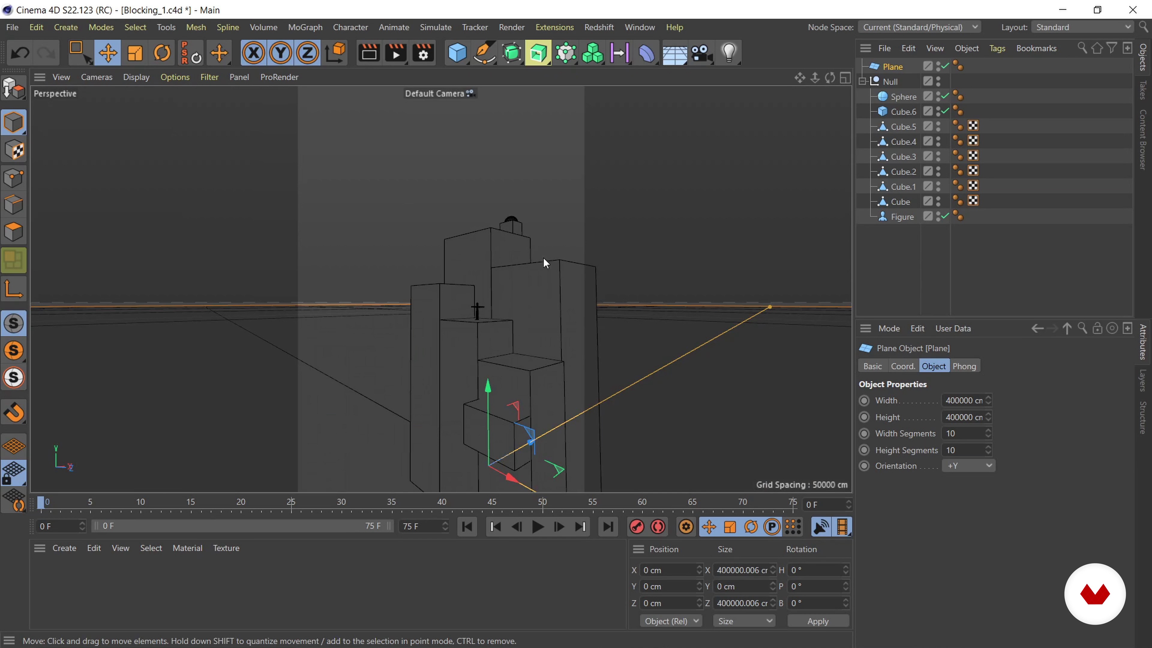This screenshot has width=1152, height=648.
Task: Switch to Polygons mode in left sidebar
Action: click(x=14, y=232)
